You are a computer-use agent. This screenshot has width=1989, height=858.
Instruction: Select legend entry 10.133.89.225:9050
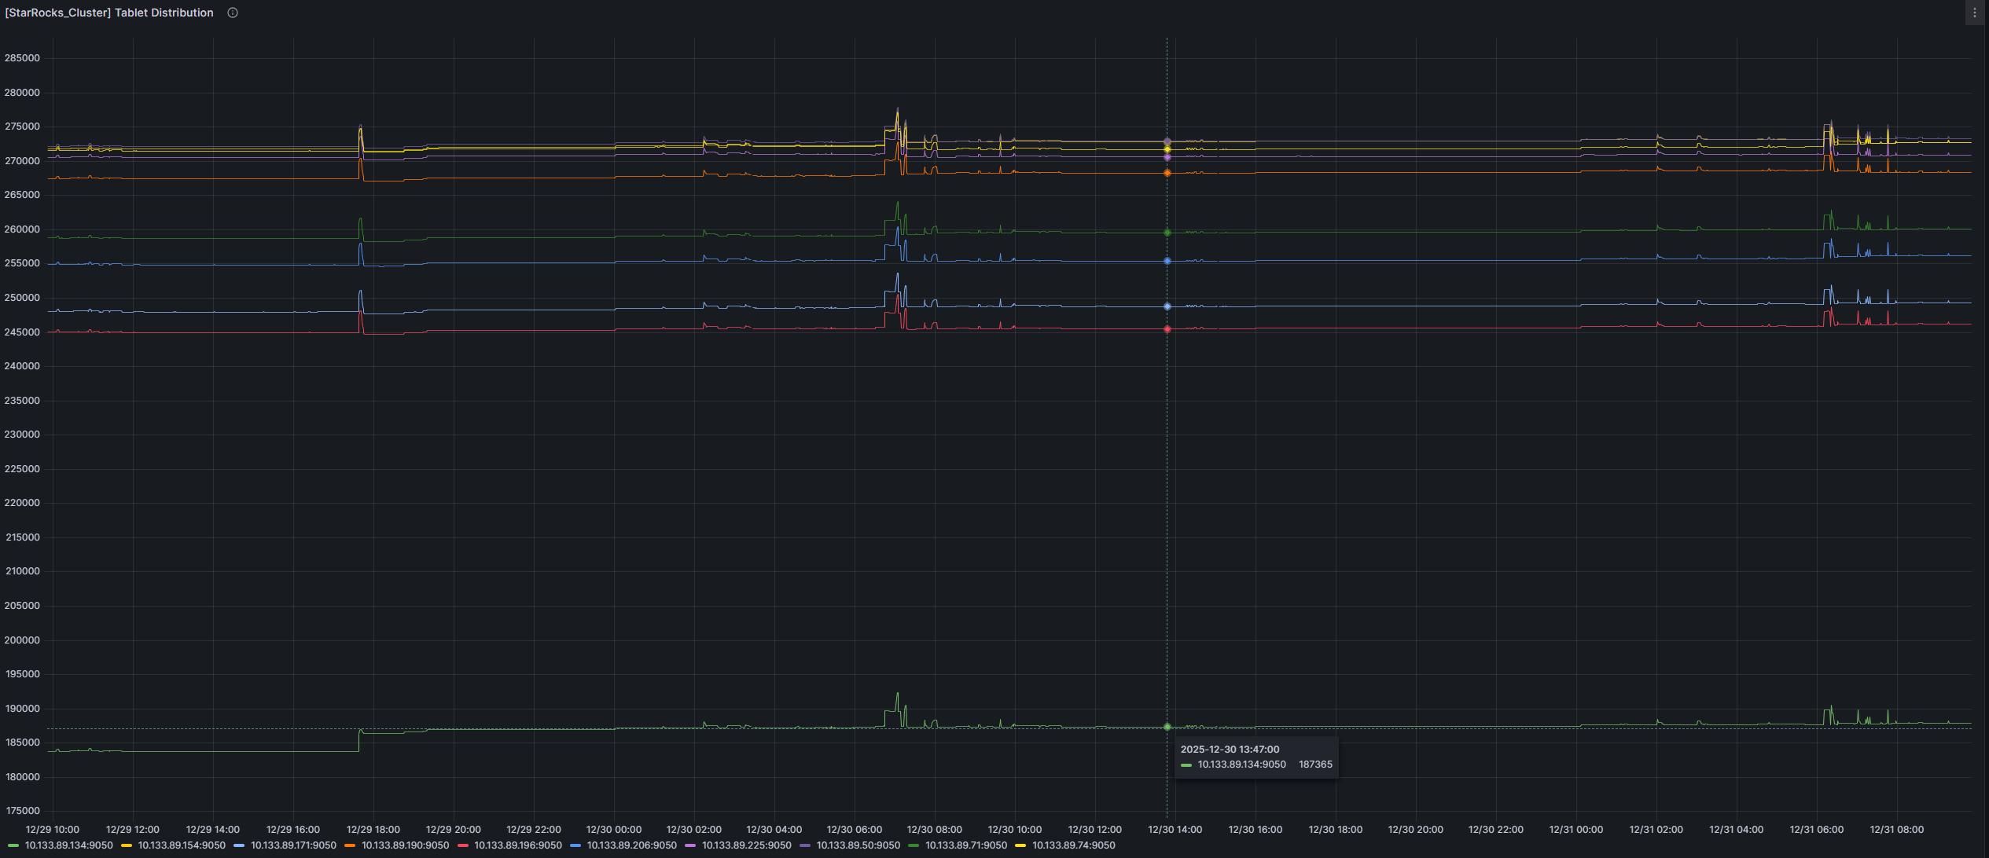point(746,845)
